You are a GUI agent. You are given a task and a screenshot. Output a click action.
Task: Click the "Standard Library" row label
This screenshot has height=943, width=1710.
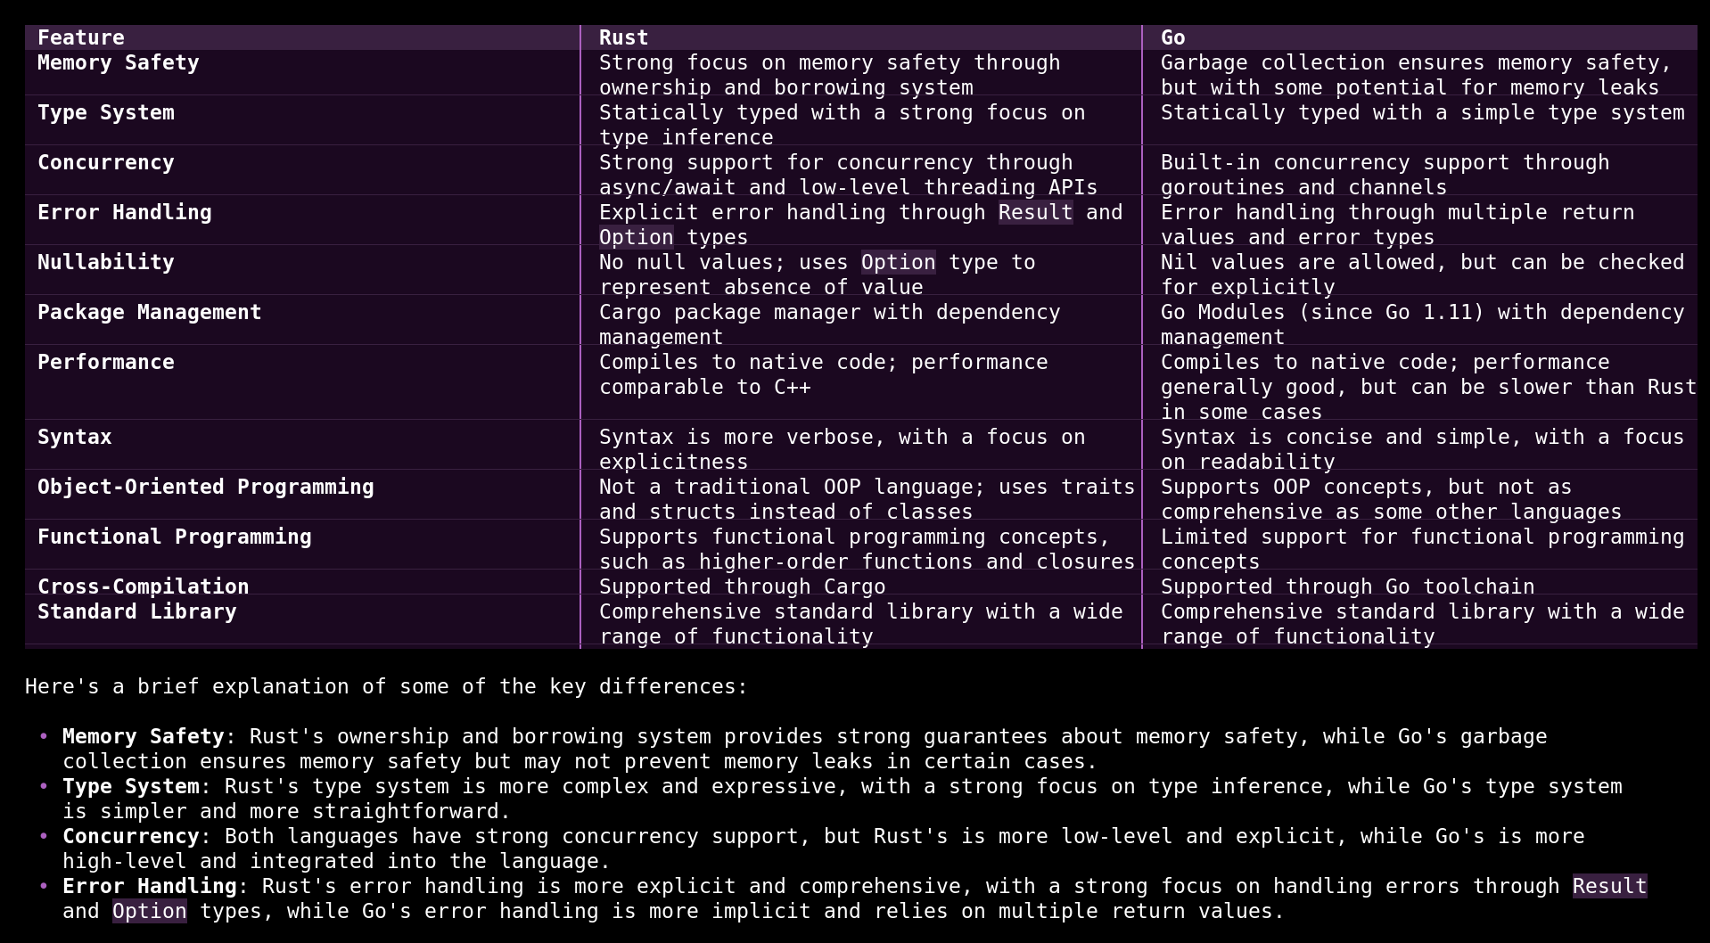click(x=136, y=611)
